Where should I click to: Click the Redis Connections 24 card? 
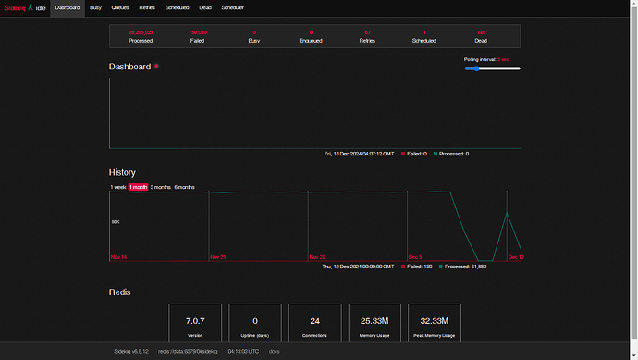pyautogui.click(x=315, y=323)
